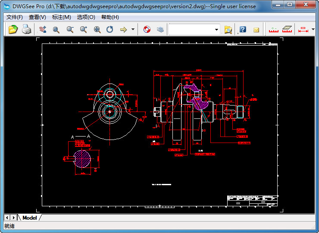This screenshot has height=233, width=319.
Task: Click the zoom extents icon
Action: coord(97,30)
